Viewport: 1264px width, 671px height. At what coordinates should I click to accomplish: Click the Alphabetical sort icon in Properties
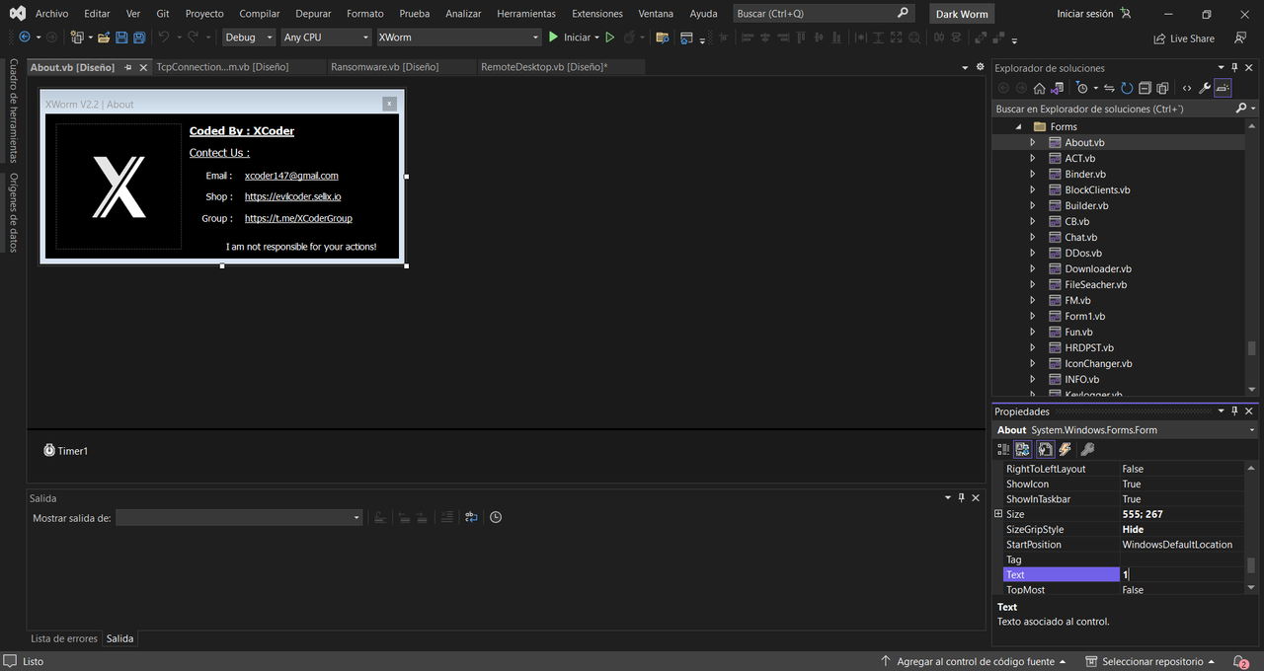1023,449
